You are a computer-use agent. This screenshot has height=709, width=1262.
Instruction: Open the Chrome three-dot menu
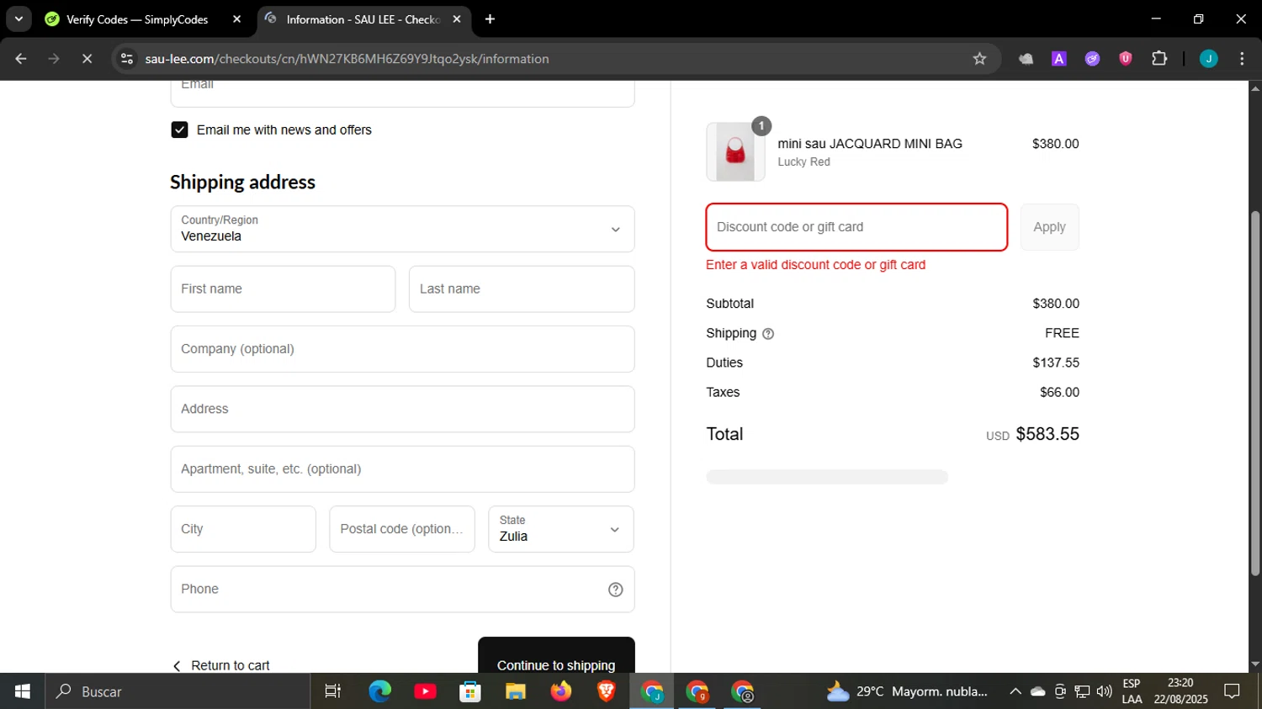[x=1242, y=59]
